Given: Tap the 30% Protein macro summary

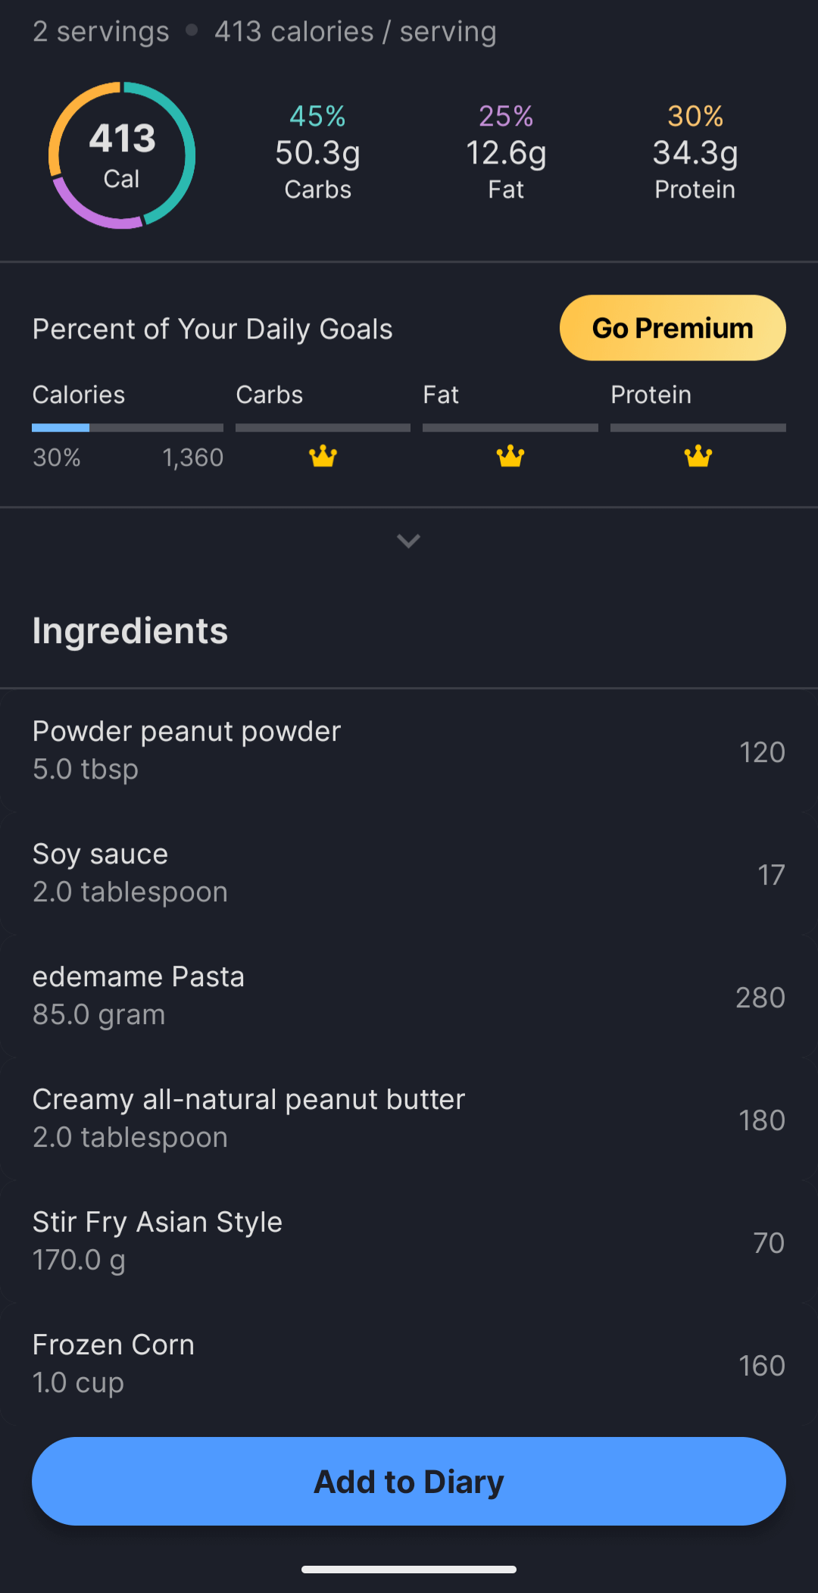Looking at the screenshot, I should (x=695, y=152).
